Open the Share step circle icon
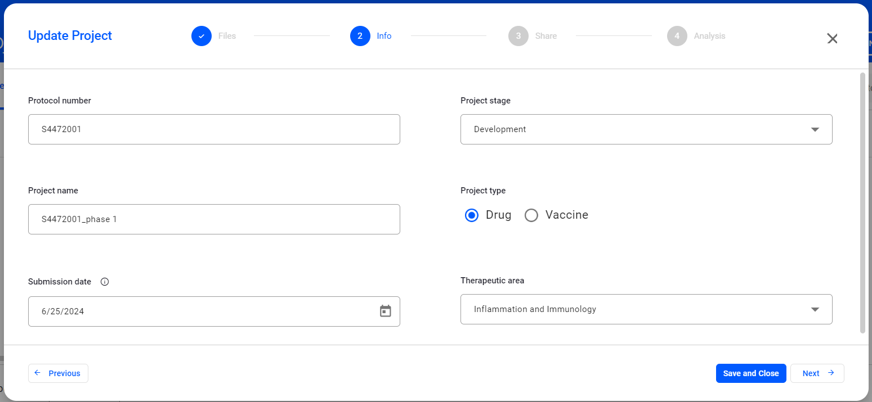 coord(518,35)
